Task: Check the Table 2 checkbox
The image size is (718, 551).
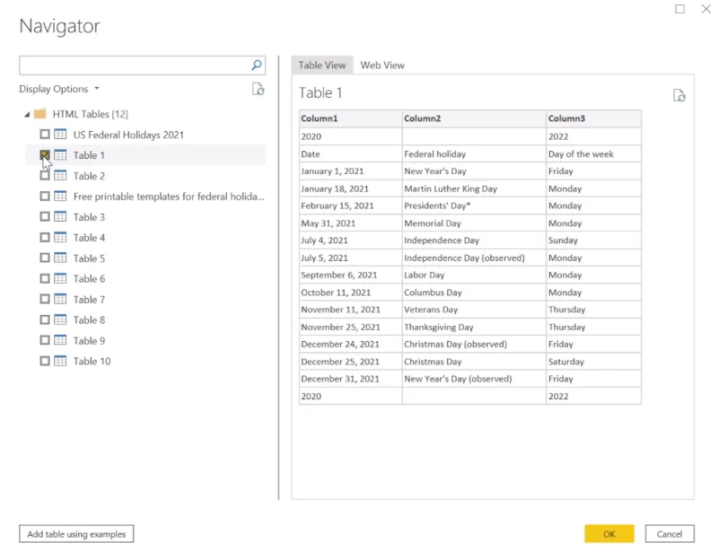Action: point(44,175)
